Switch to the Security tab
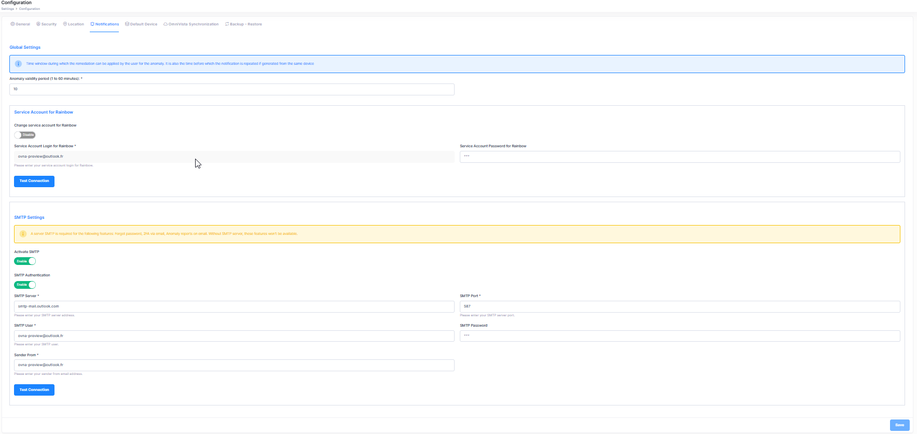The image size is (917, 434). [46, 24]
